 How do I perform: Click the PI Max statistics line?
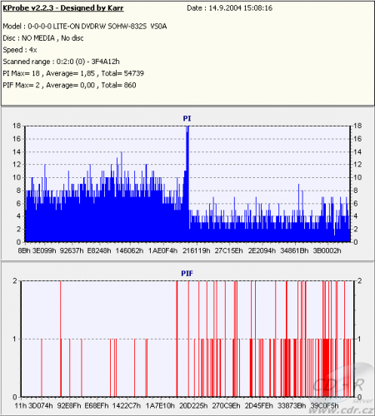(73, 73)
